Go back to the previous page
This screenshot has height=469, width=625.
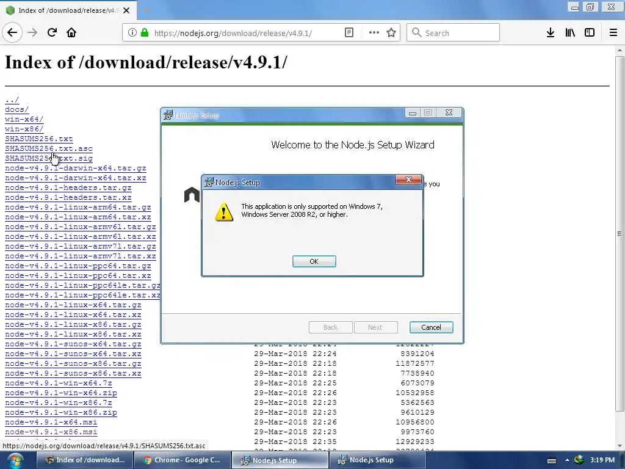12,33
